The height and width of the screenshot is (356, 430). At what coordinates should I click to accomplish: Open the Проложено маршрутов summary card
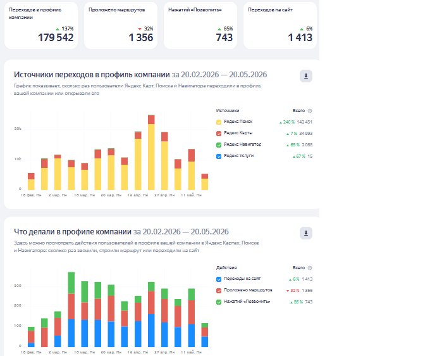[x=121, y=25]
